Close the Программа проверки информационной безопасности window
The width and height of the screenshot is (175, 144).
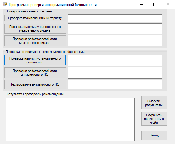click(168, 4)
